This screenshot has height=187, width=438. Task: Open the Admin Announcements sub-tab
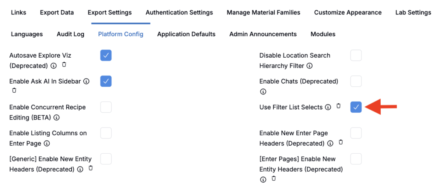click(x=263, y=34)
